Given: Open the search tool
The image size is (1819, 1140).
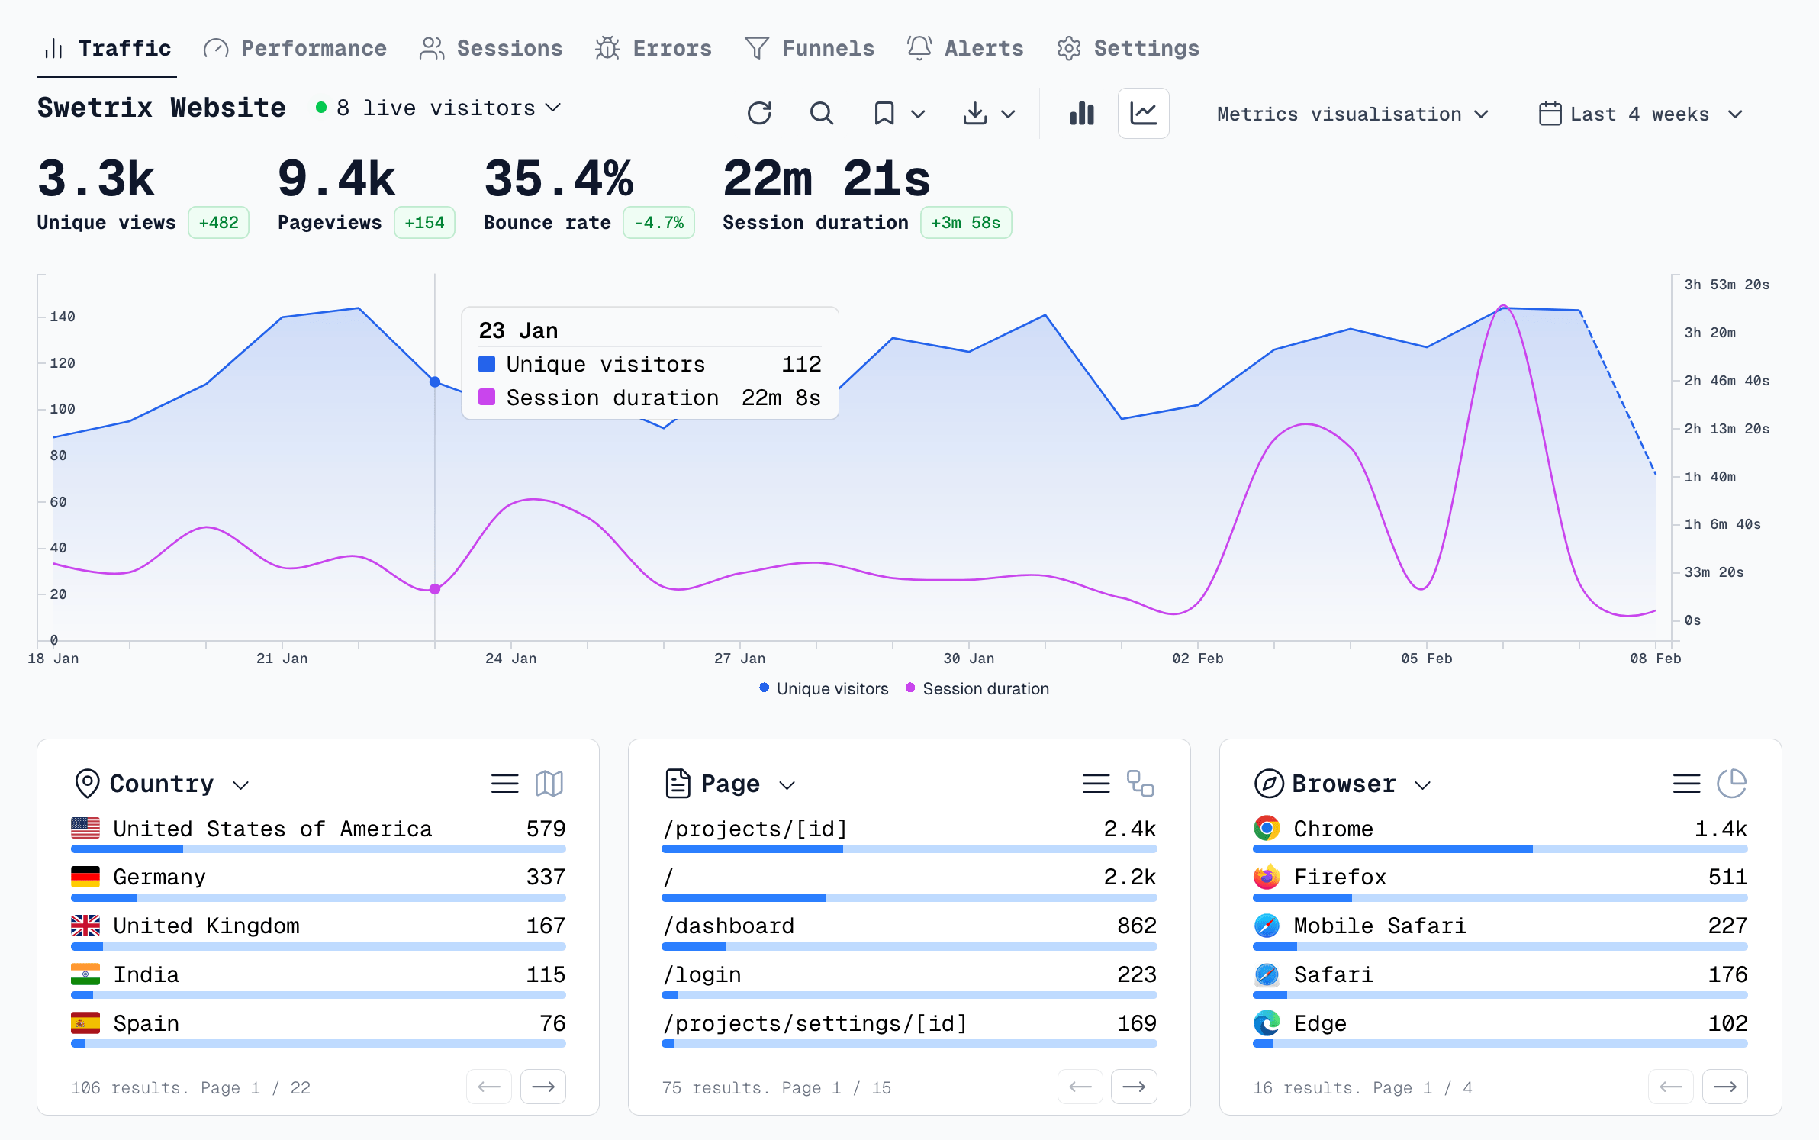Looking at the screenshot, I should [x=822, y=113].
